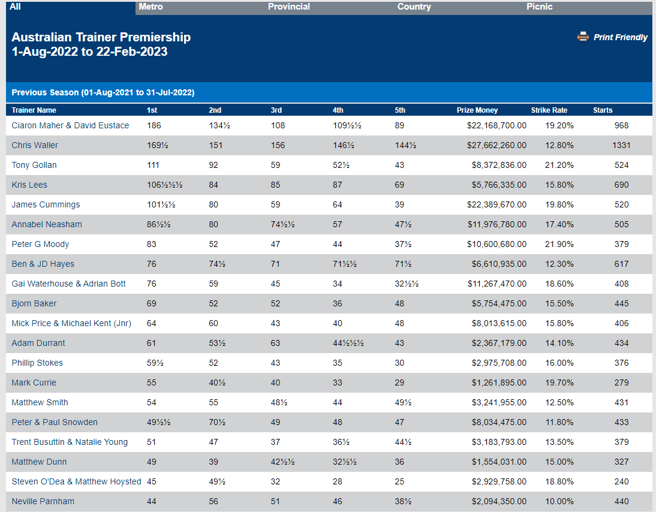Open Ciaron Maher & David Eustace profile
This screenshot has width=656, height=512.
(x=70, y=125)
